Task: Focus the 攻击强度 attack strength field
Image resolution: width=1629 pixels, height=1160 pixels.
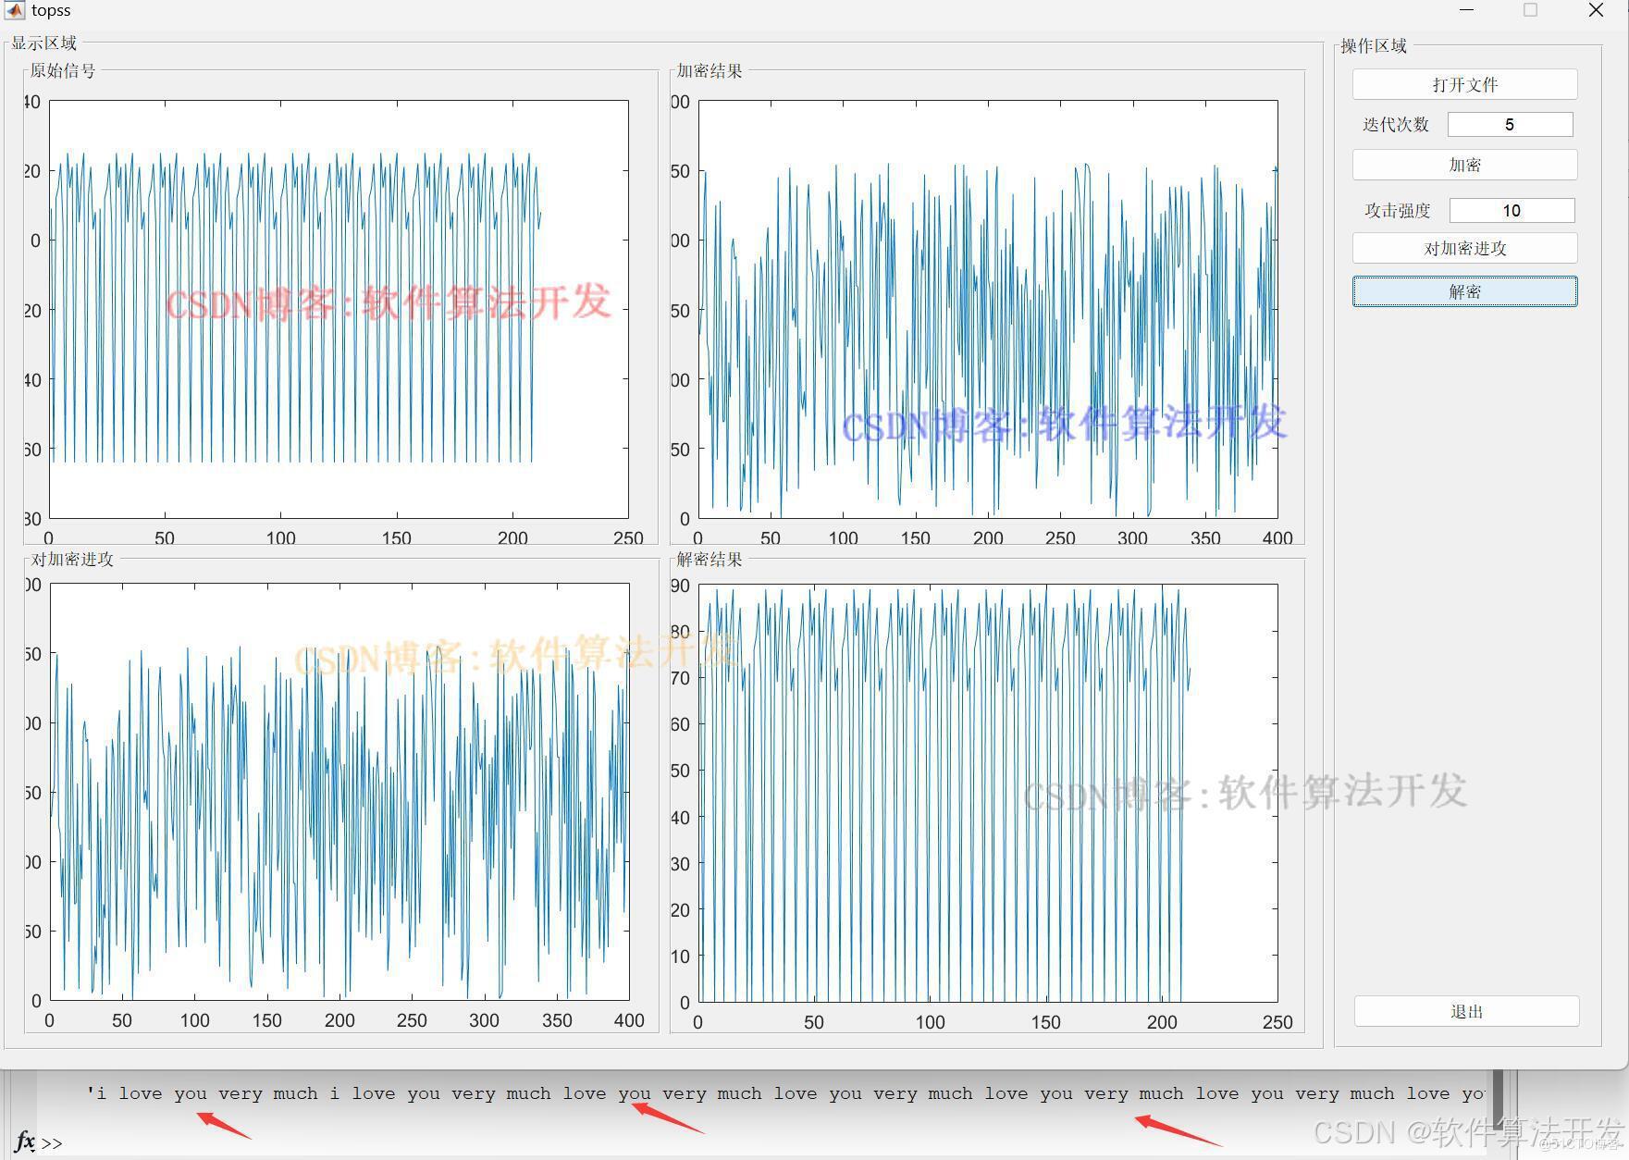Action: point(1512,210)
